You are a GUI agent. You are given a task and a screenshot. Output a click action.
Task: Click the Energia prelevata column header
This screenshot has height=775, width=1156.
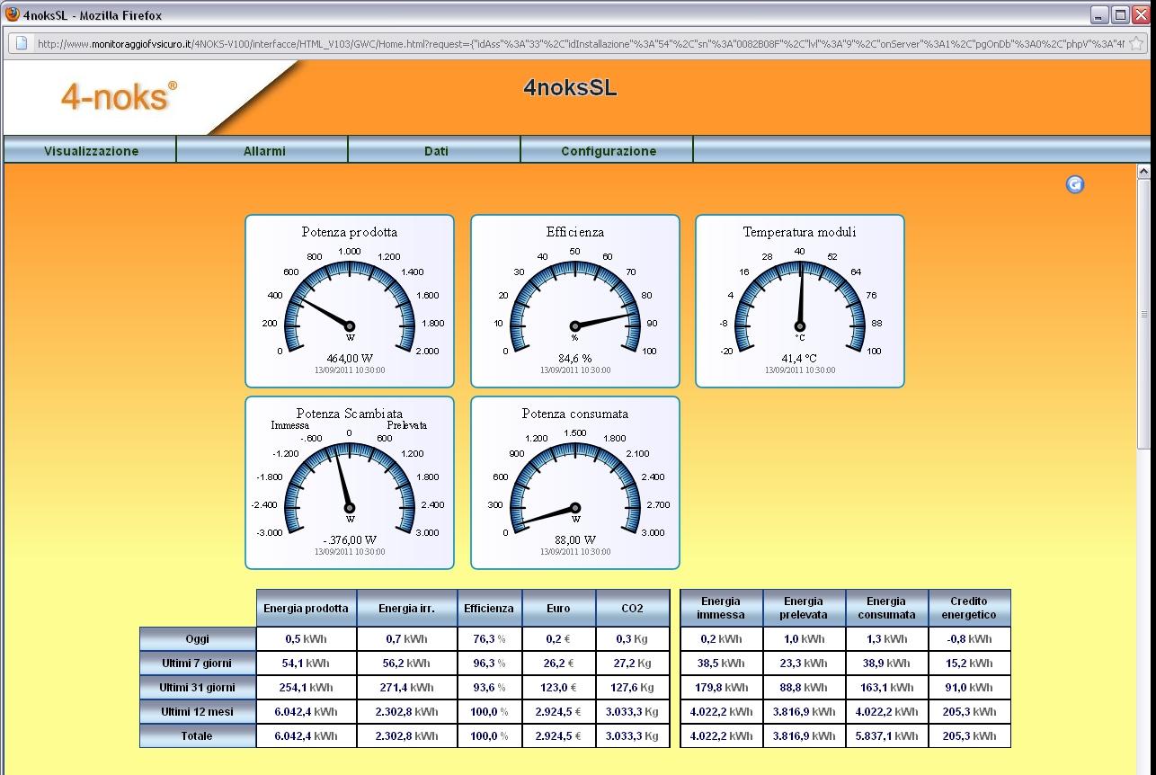pos(805,608)
